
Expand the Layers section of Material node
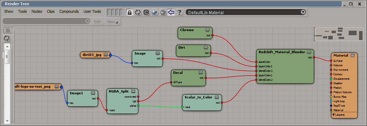coord(333,115)
